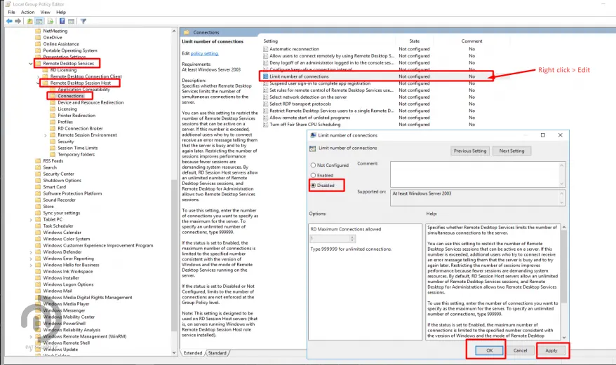
Task: Select the Not Configured radio button
Action: (313, 165)
